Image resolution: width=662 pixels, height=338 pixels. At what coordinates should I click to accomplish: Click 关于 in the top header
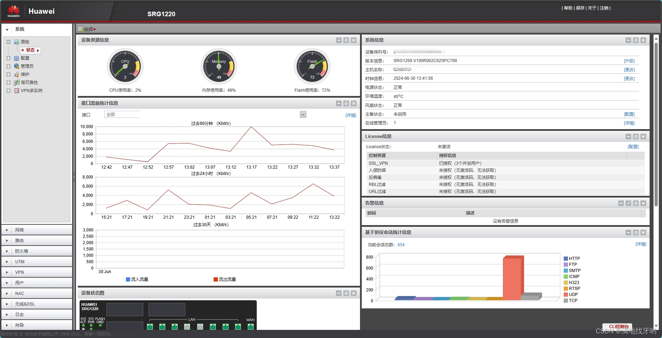coord(592,8)
